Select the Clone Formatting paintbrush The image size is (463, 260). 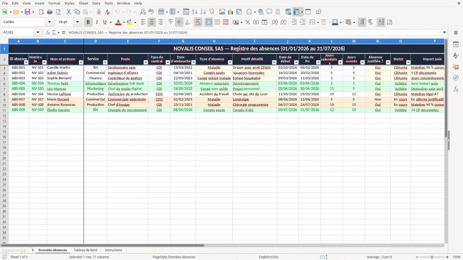pos(99,12)
